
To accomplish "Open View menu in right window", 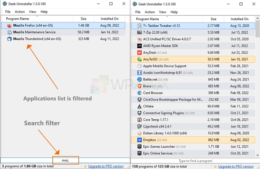I will coord(163,12).
